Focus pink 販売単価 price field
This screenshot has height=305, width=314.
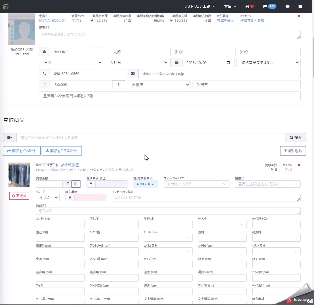90,197
